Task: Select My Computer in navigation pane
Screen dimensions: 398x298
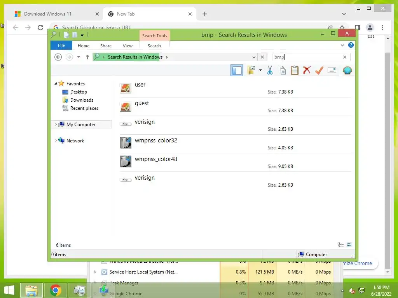Action: [x=81, y=125]
